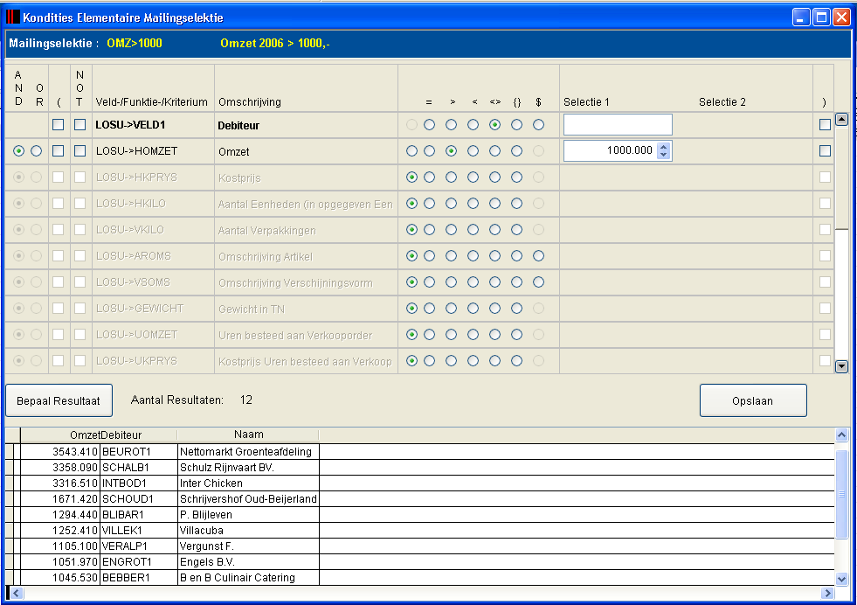Click the LOSU->VELD1 field name
The image size is (857, 605).
130,125
